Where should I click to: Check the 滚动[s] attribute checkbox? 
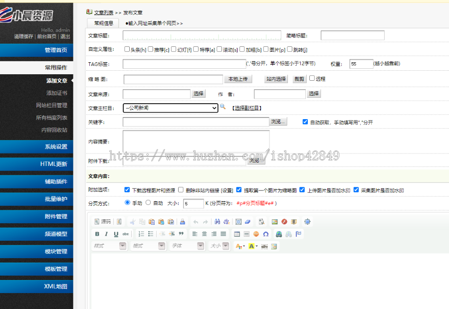pos(220,49)
